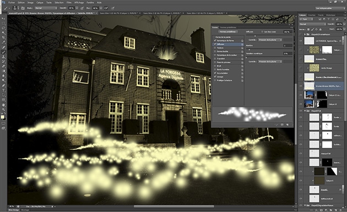The image size is (347, 212).
Task: Select the Hand tool
Action: (3, 105)
